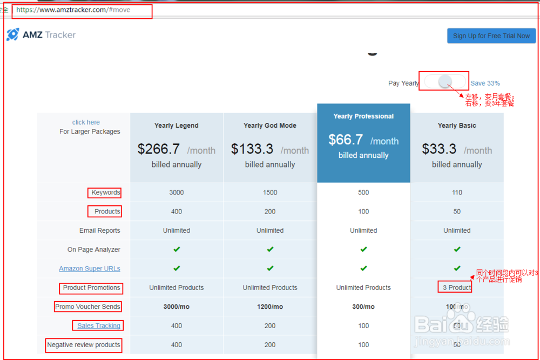Viewport: 540px width, 360px height.
Task: Select the Yearly Legend plan header
Action: click(x=177, y=126)
